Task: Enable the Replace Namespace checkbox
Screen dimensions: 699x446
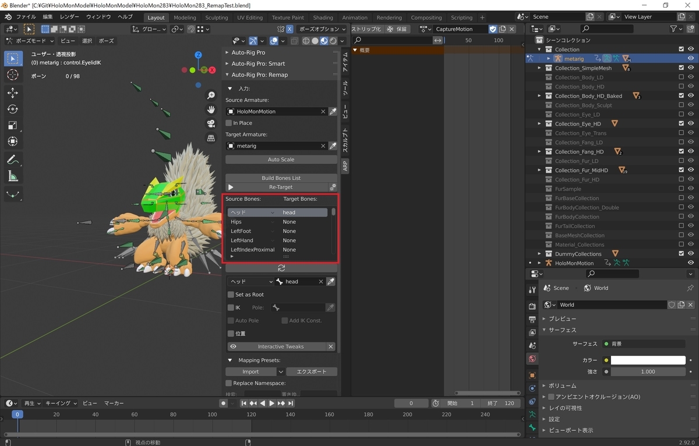Action: click(229, 383)
